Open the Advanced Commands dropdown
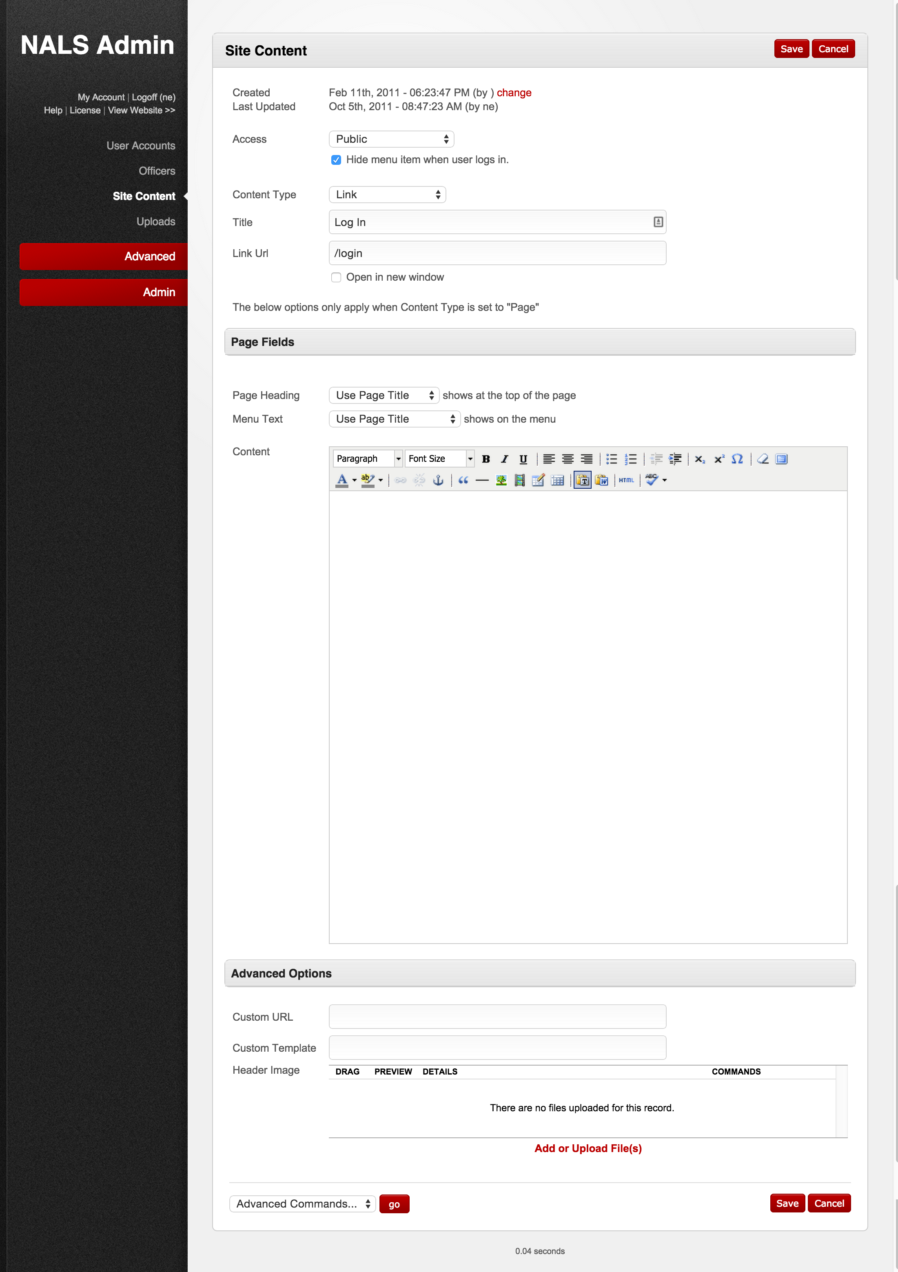 click(302, 1204)
